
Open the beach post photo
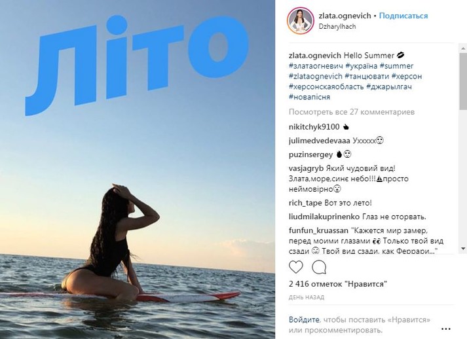tap(138, 169)
